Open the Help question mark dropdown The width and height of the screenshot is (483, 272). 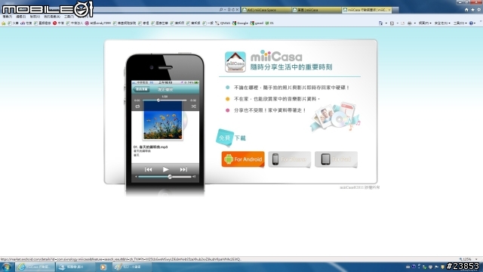coord(472,23)
